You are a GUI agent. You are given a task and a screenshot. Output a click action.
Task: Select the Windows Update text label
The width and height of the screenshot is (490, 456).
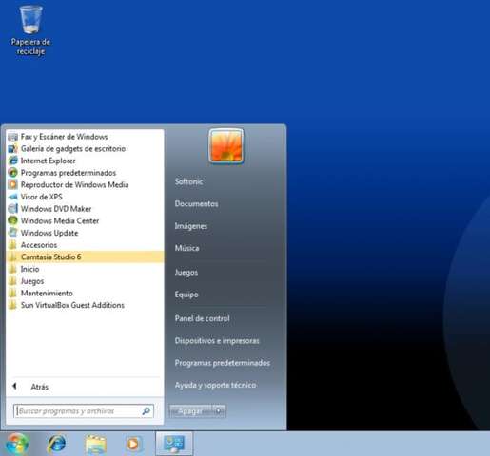(x=49, y=233)
